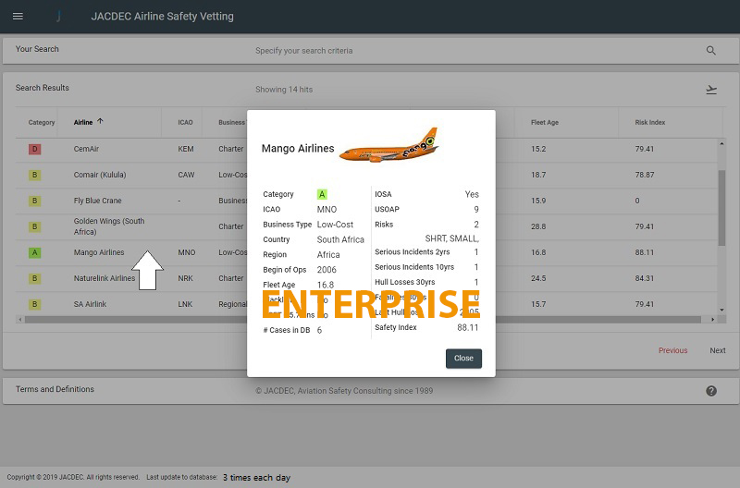The height and width of the screenshot is (488, 740).
Task: Click JACDEC Airline Safety Vetting title
Action: click(162, 17)
